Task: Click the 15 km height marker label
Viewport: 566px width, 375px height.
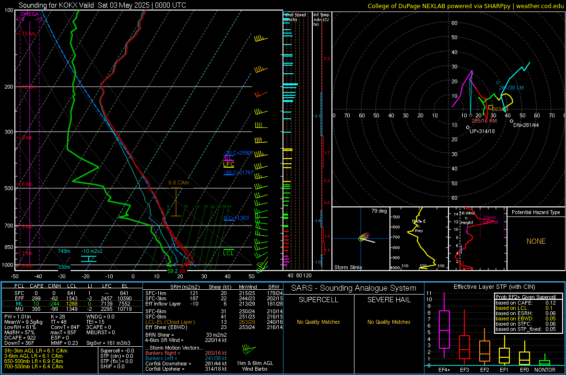Action: [x=29, y=34]
